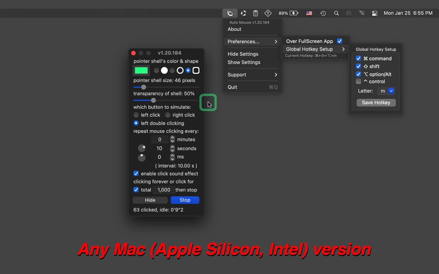The height and width of the screenshot is (274, 439).
Task: Click the seconds rotary knob
Action: (x=142, y=148)
